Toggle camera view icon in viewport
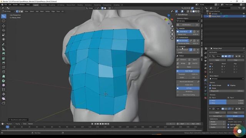This screenshot has height=138, width=246. [172, 34]
